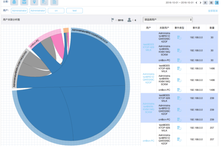This screenshot has height=149, width=221.
Task: Toggle the cn user filter
Action: (56, 11)
